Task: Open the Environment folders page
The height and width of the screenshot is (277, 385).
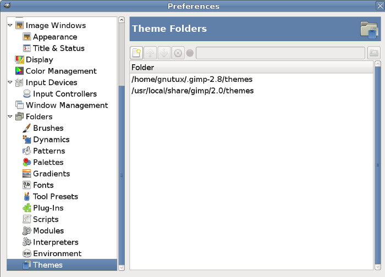Action: (57, 253)
